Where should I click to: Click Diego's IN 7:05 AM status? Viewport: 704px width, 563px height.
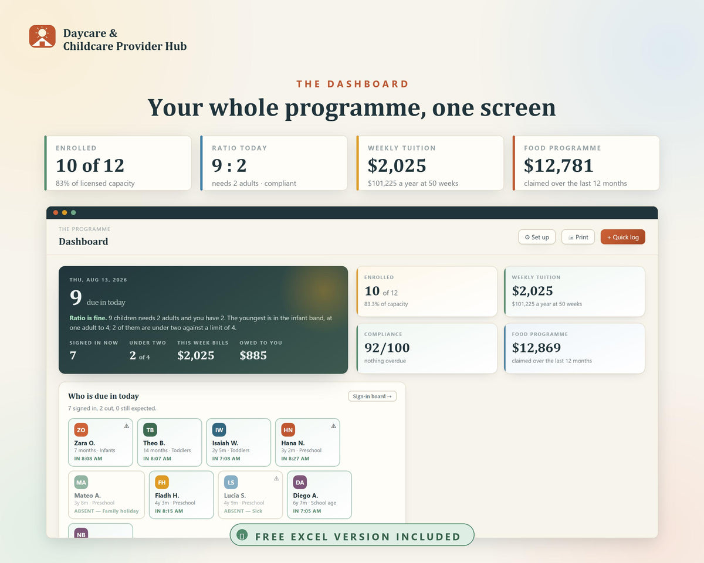(307, 511)
